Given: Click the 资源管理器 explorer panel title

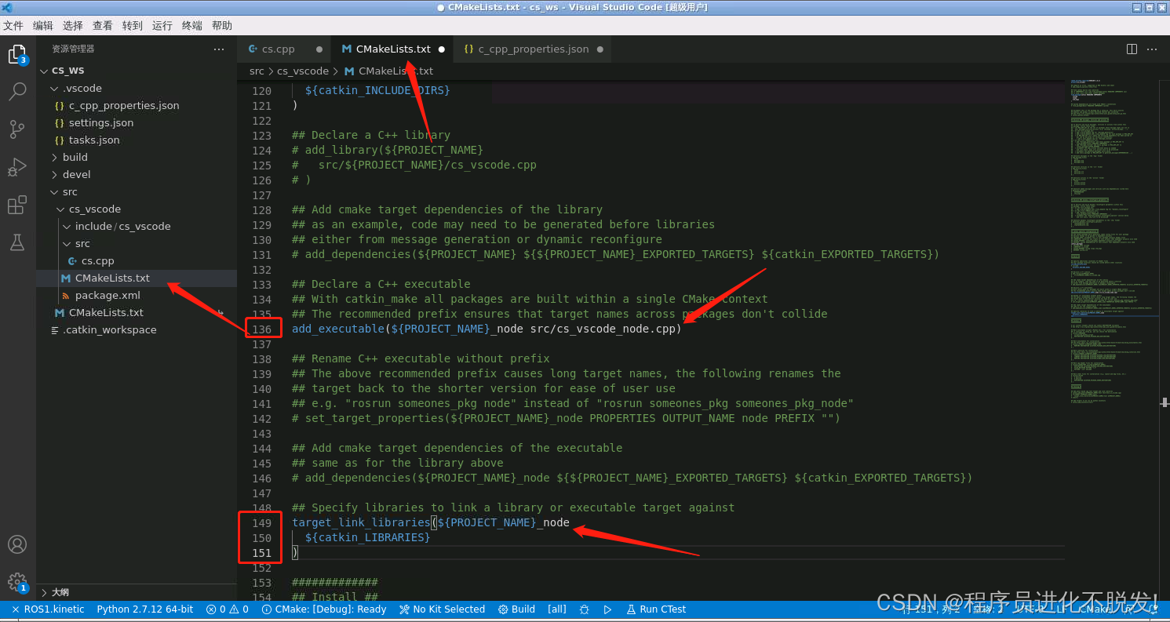Looking at the screenshot, I should (x=73, y=49).
